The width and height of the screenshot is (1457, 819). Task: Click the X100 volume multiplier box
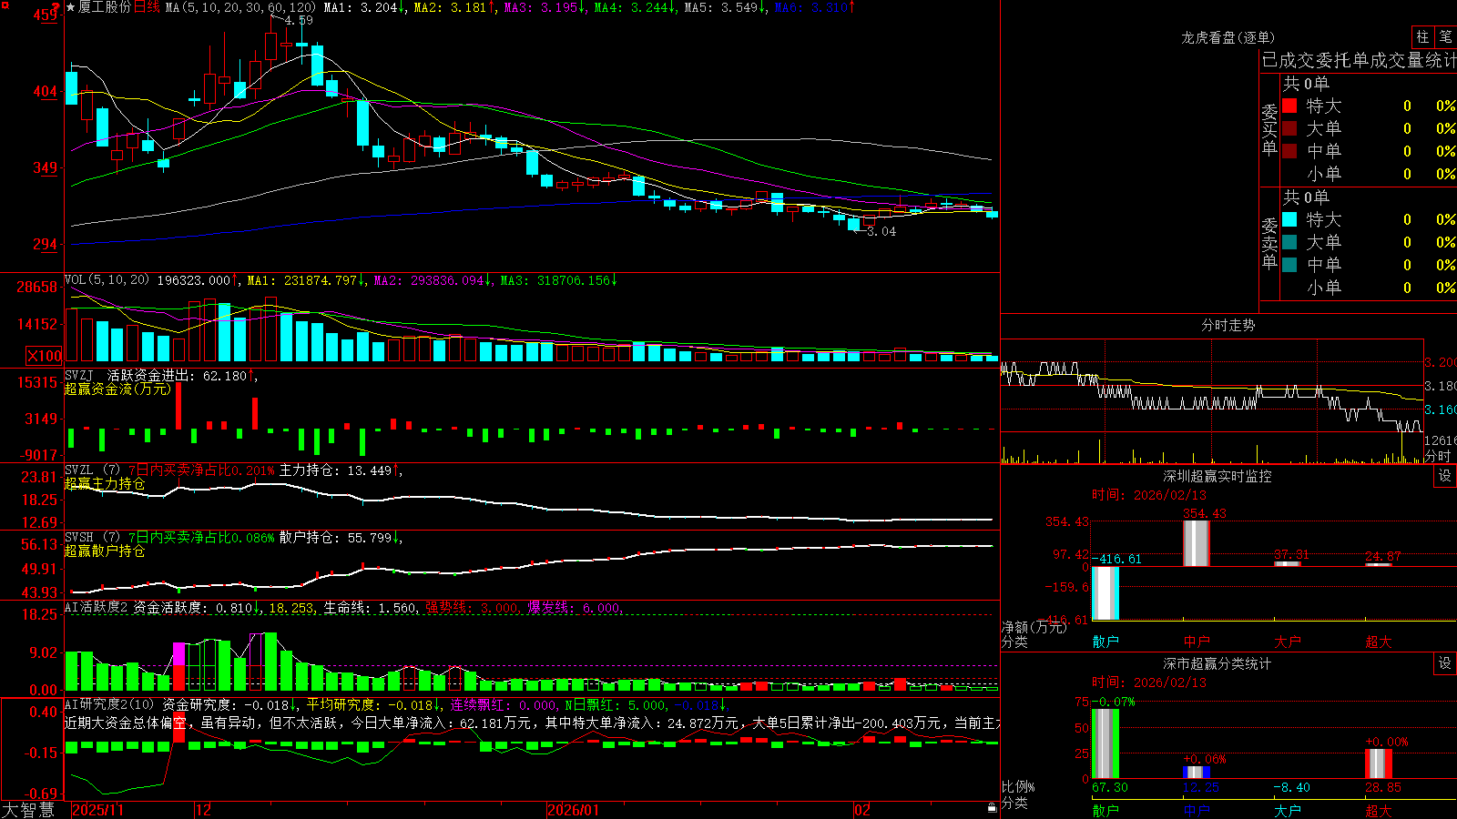(x=44, y=356)
